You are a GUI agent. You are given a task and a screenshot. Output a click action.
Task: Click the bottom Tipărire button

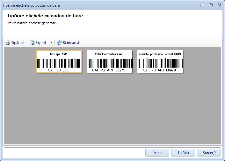183,153
